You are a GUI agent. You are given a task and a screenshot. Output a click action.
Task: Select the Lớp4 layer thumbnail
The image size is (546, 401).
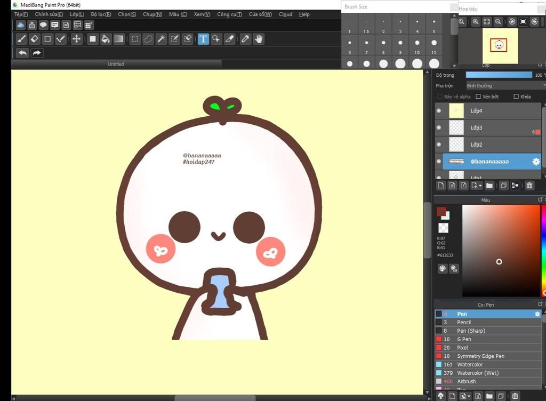click(456, 111)
